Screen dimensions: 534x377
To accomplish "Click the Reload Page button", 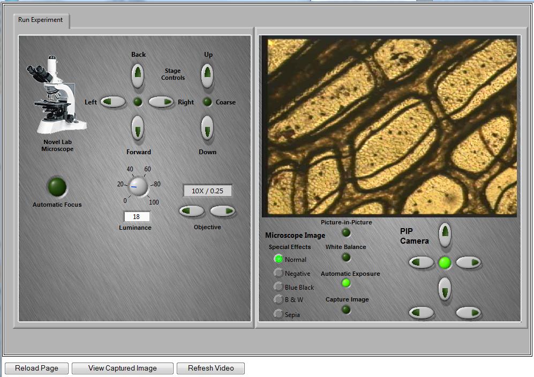I will coord(36,368).
